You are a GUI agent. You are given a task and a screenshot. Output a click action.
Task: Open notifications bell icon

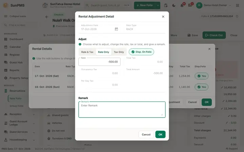[182, 5]
